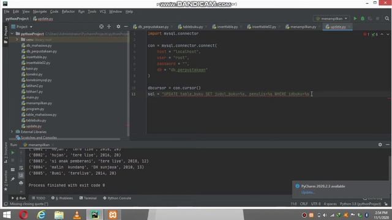Click Python 3.8 interpreter in status bar

click(360, 204)
